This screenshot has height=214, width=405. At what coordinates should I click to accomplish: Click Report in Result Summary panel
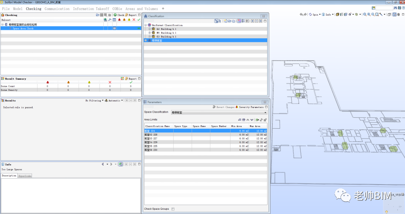click(131, 79)
